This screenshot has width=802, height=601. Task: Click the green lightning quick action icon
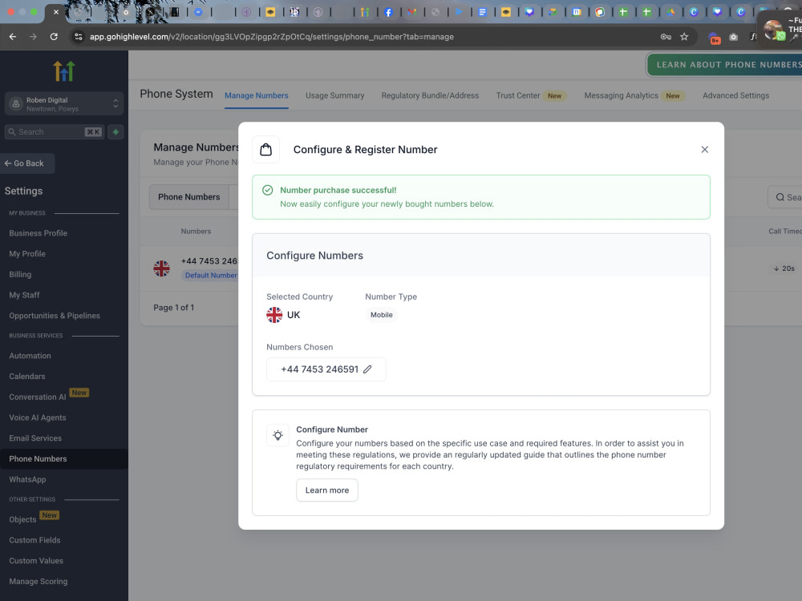coord(115,132)
